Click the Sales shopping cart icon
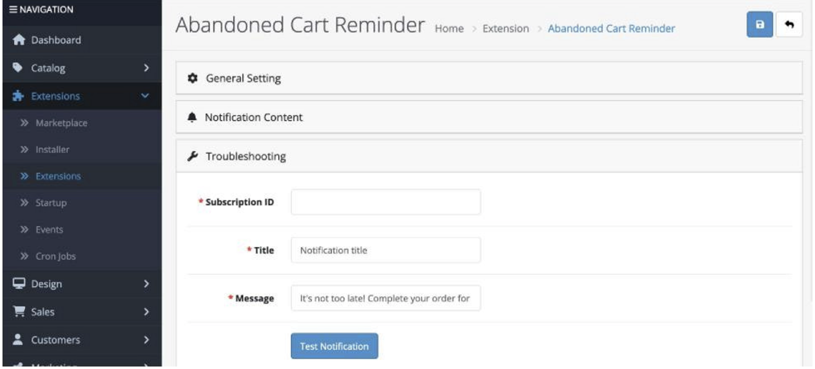The image size is (815, 369). [19, 311]
